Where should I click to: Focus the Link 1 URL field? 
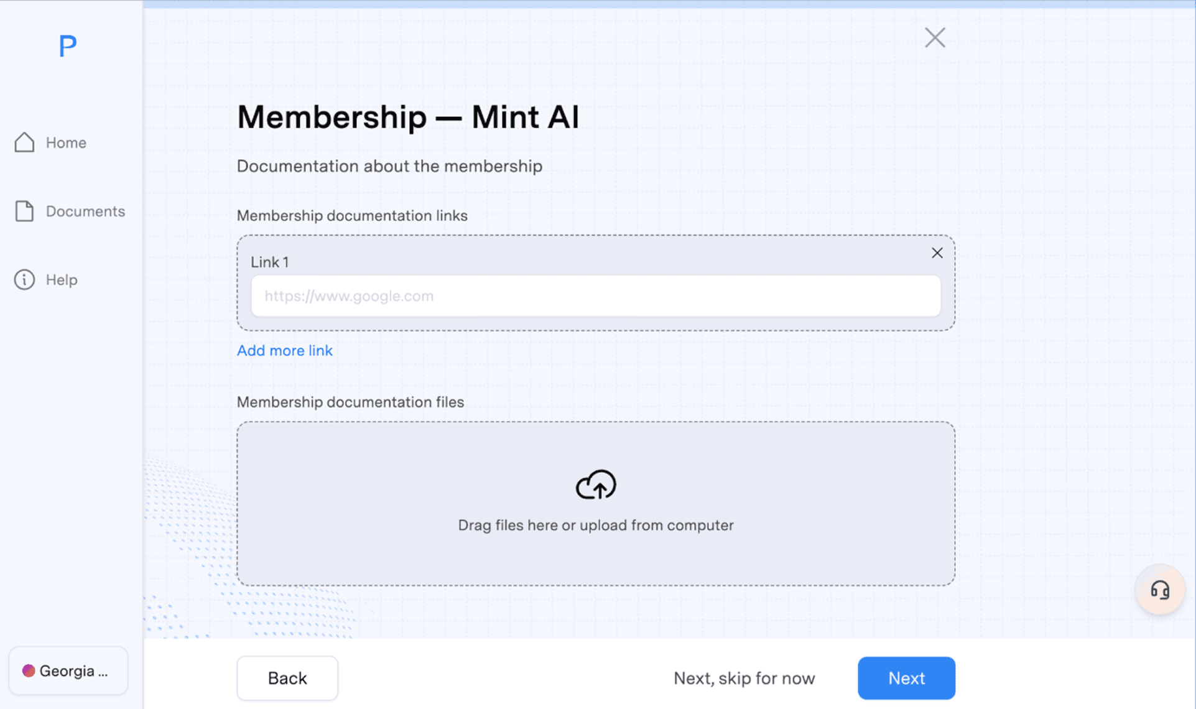pyautogui.click(x=595, y=296)
